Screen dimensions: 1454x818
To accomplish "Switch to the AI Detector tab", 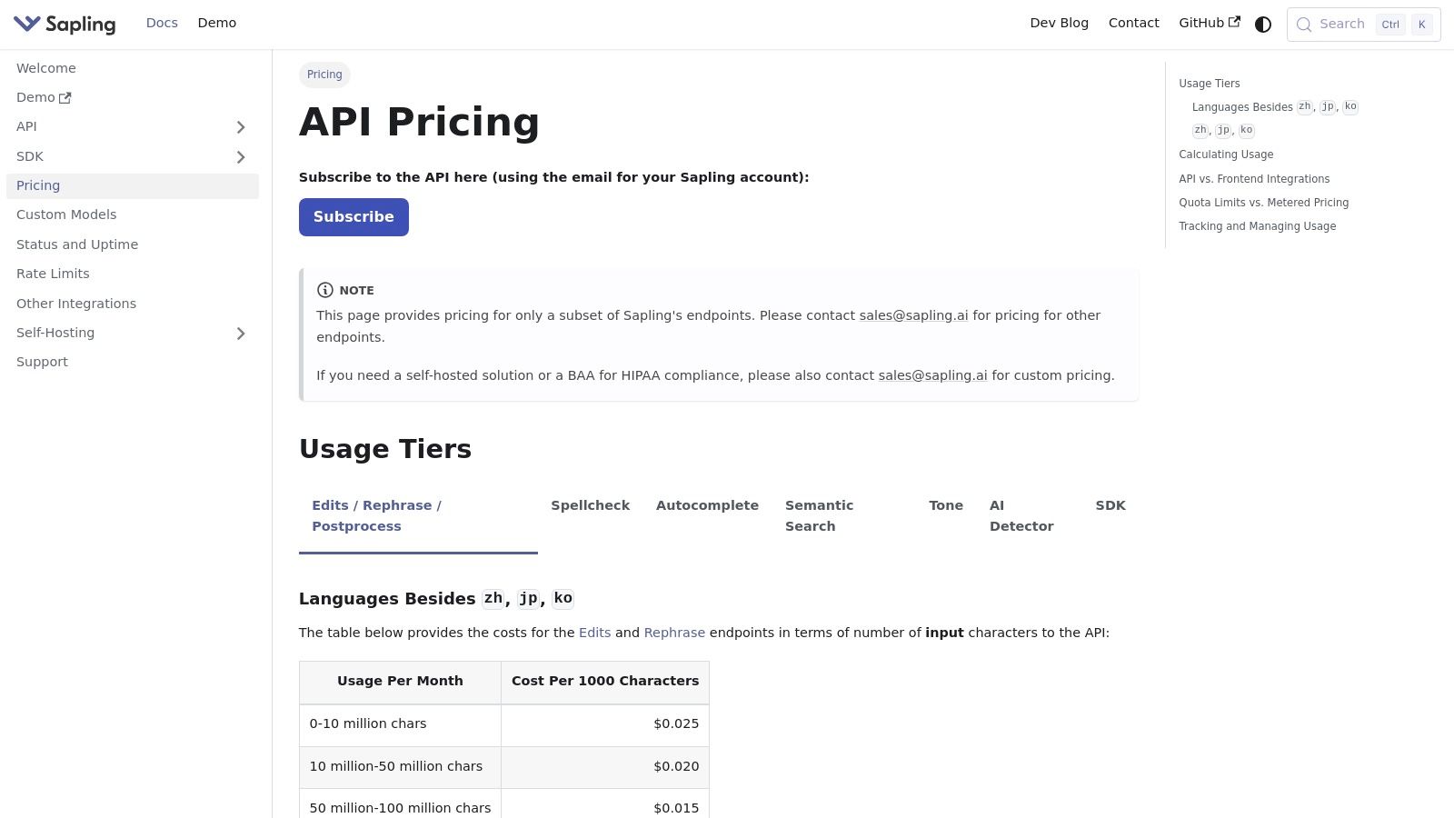I will coord(1021,515).
